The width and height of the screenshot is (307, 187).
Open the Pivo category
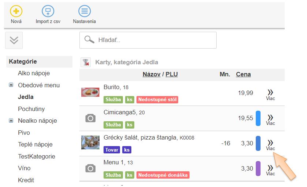coord(24,133)
